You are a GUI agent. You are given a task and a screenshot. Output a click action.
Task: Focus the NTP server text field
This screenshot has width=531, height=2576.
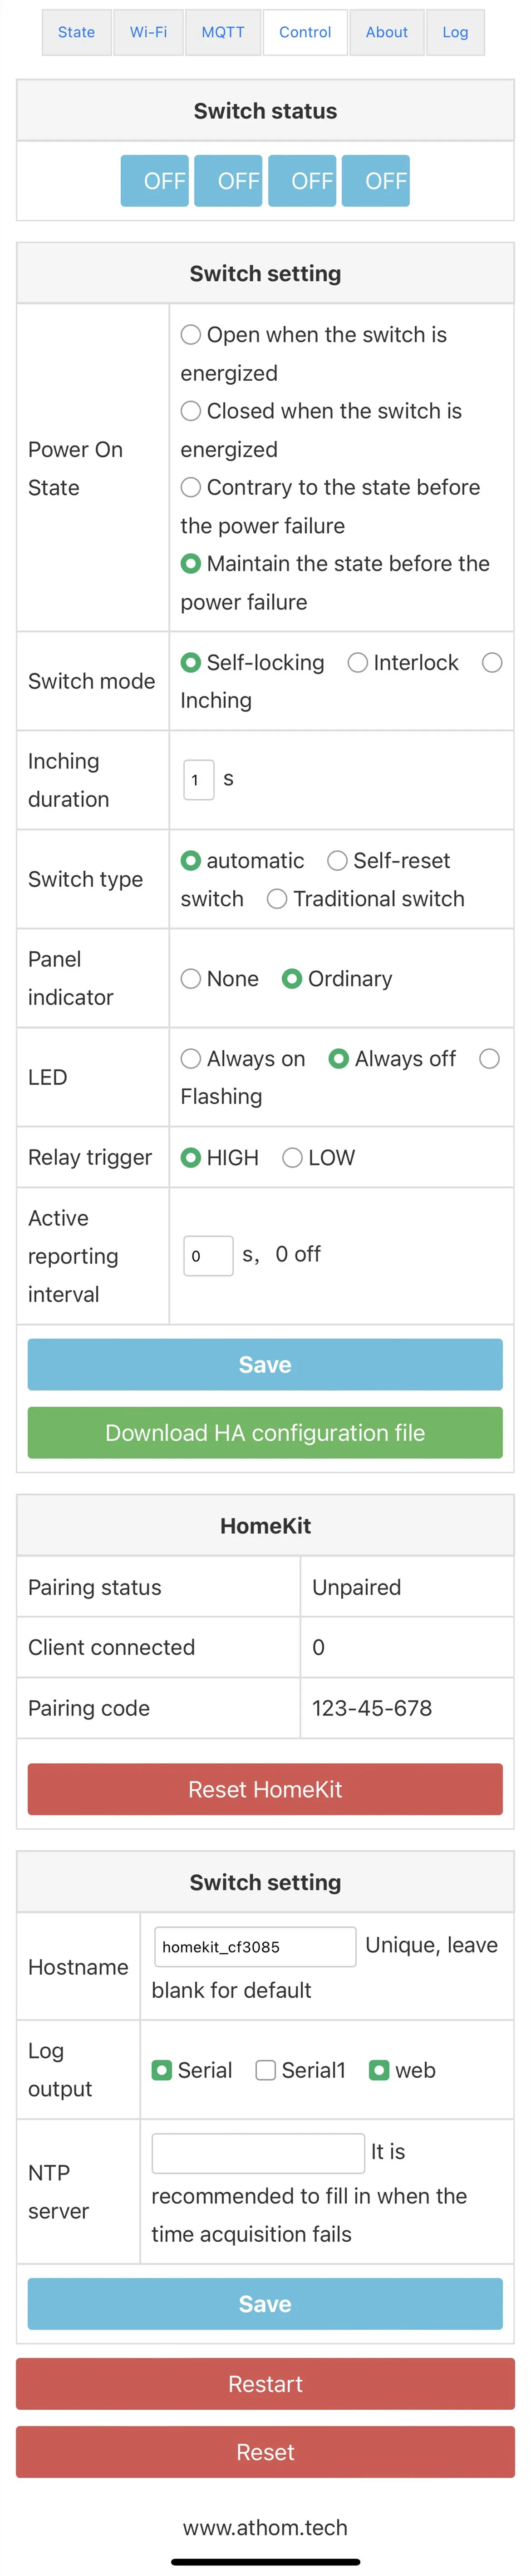[258, 2153]
